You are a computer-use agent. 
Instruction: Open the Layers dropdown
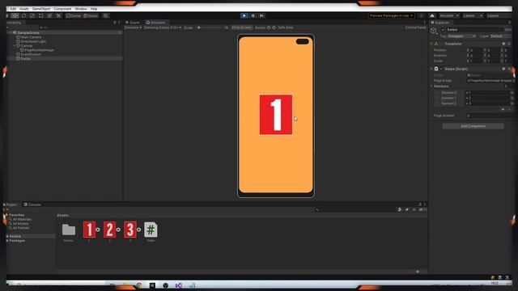pyautogui.click(x=473, y=15)
